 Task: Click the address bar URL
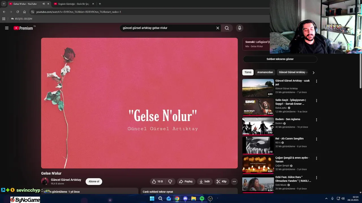[79, 12]
